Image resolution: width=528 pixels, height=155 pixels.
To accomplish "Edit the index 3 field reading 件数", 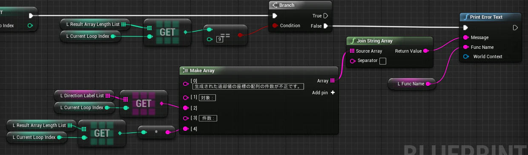I will [x=208, y=118].
